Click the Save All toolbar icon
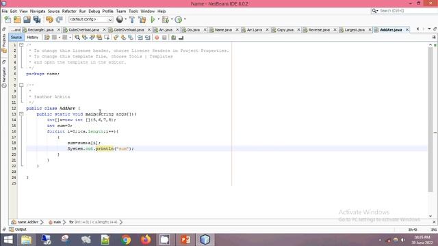Viewport: 438px width, 246px height. [x=37, y=20]
